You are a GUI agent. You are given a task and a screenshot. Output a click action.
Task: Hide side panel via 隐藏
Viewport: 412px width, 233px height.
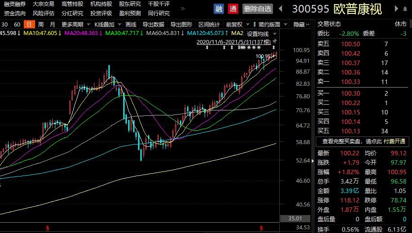click(301, 25)
